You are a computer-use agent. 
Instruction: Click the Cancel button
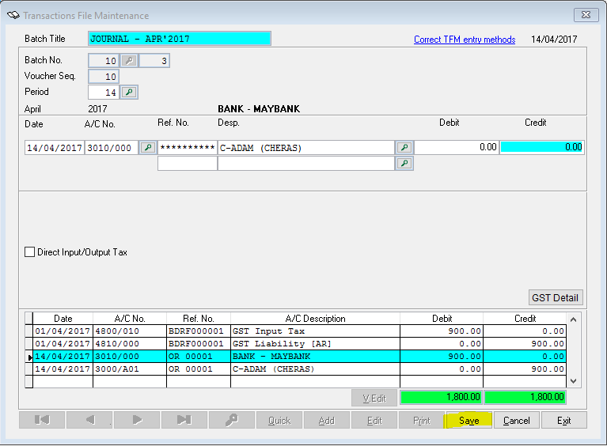tap(516, 420)
